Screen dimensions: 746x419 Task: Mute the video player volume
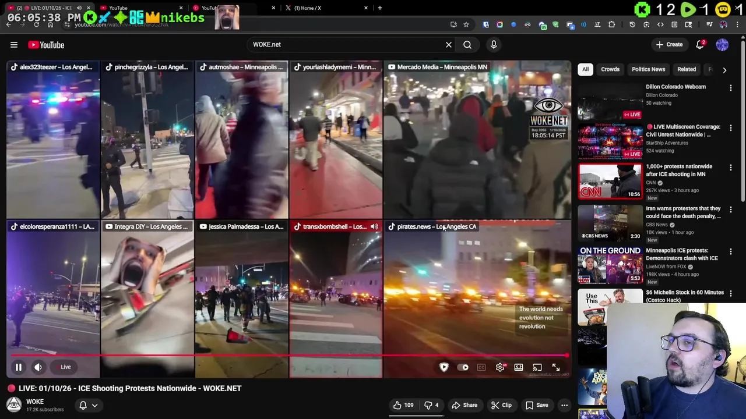pos(38,367)
